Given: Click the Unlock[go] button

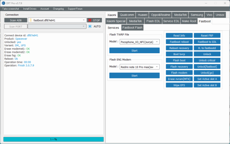Looking at the screenshot, I should (207, 73).
